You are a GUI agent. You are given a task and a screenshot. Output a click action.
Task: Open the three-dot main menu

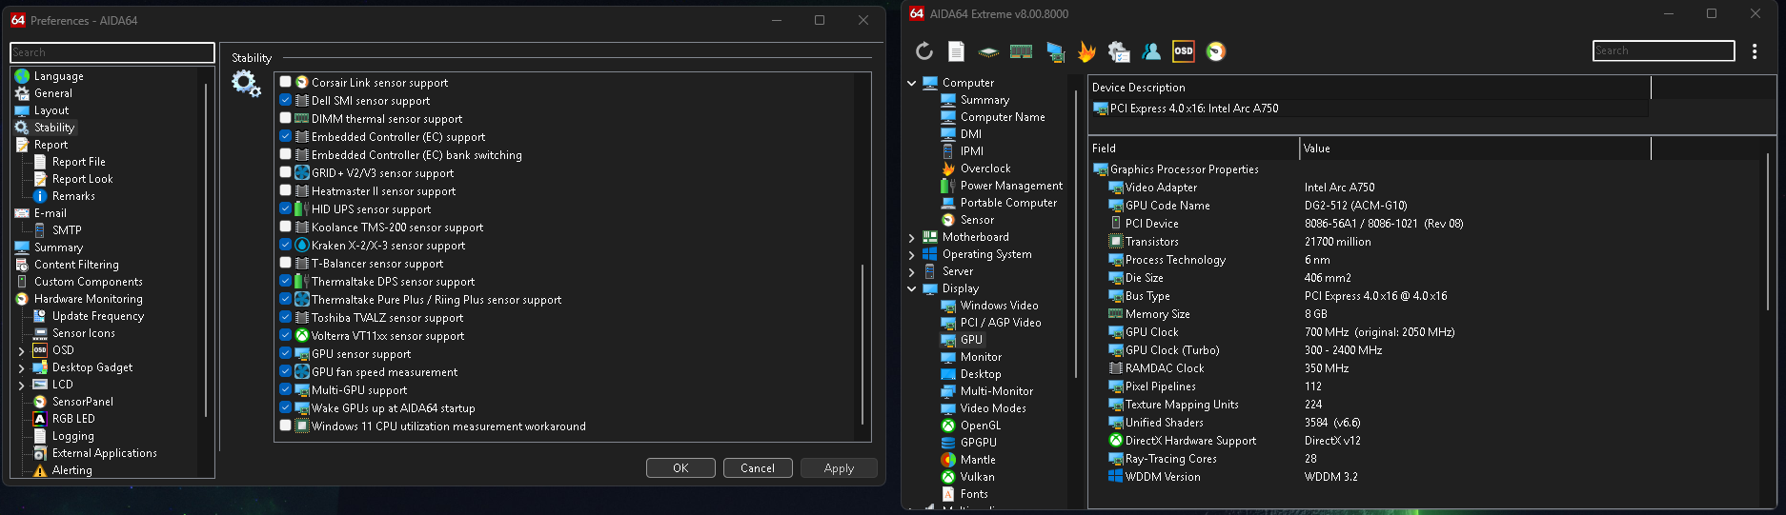(1754, 51)
